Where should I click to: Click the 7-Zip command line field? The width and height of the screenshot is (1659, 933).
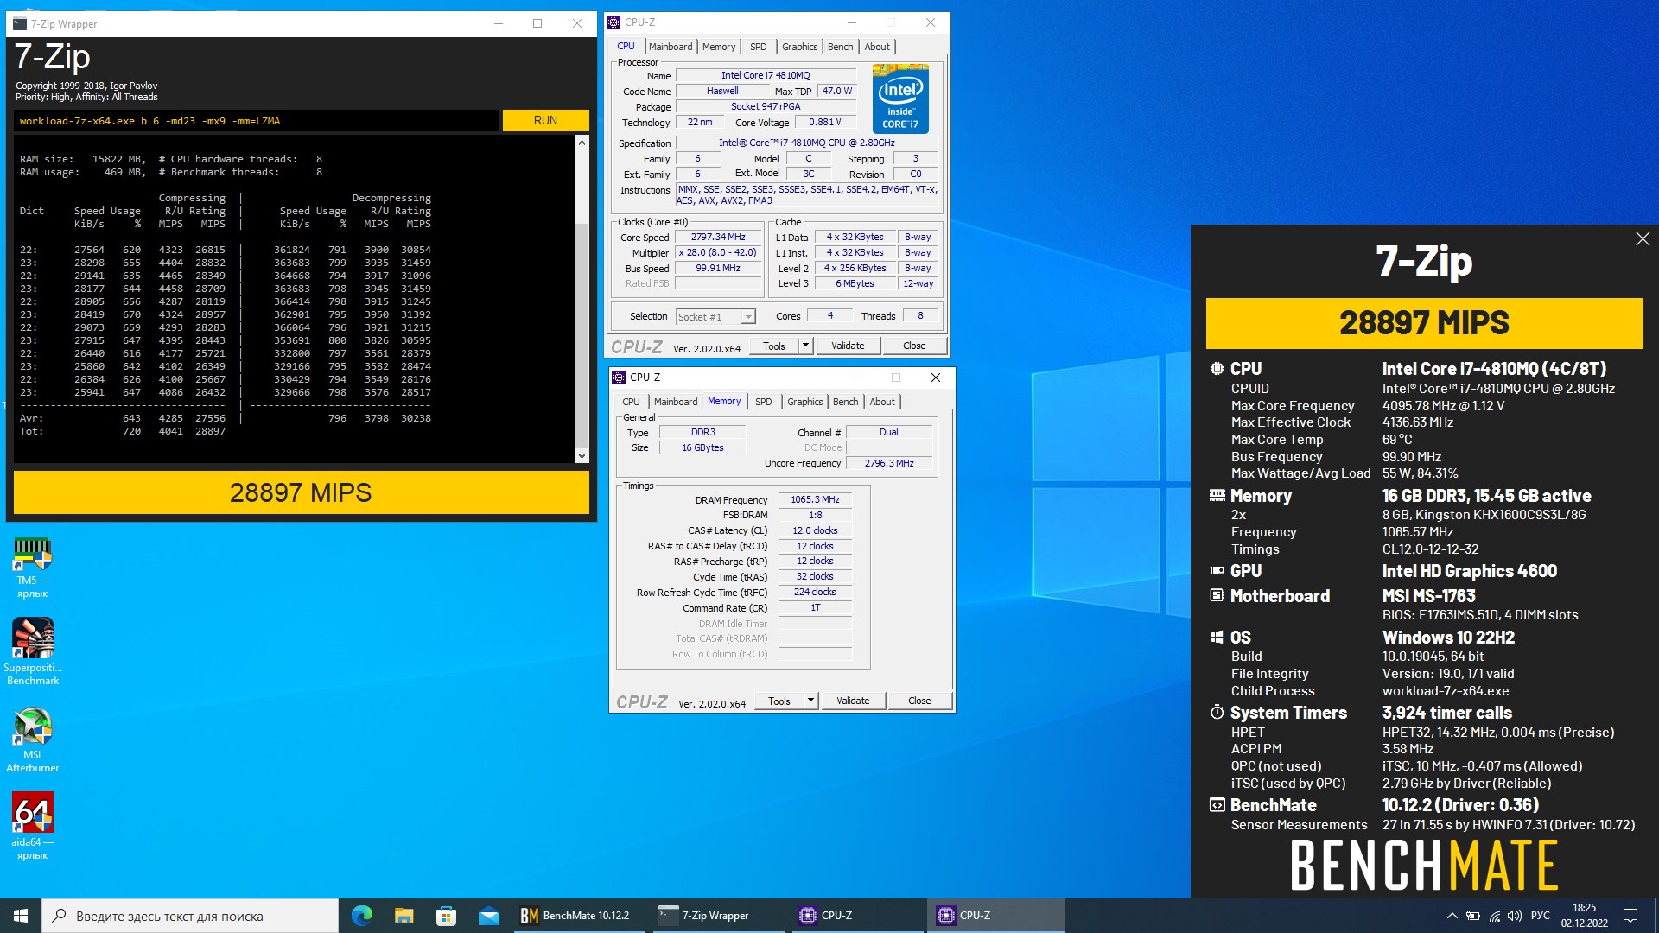tap(257, 121)
